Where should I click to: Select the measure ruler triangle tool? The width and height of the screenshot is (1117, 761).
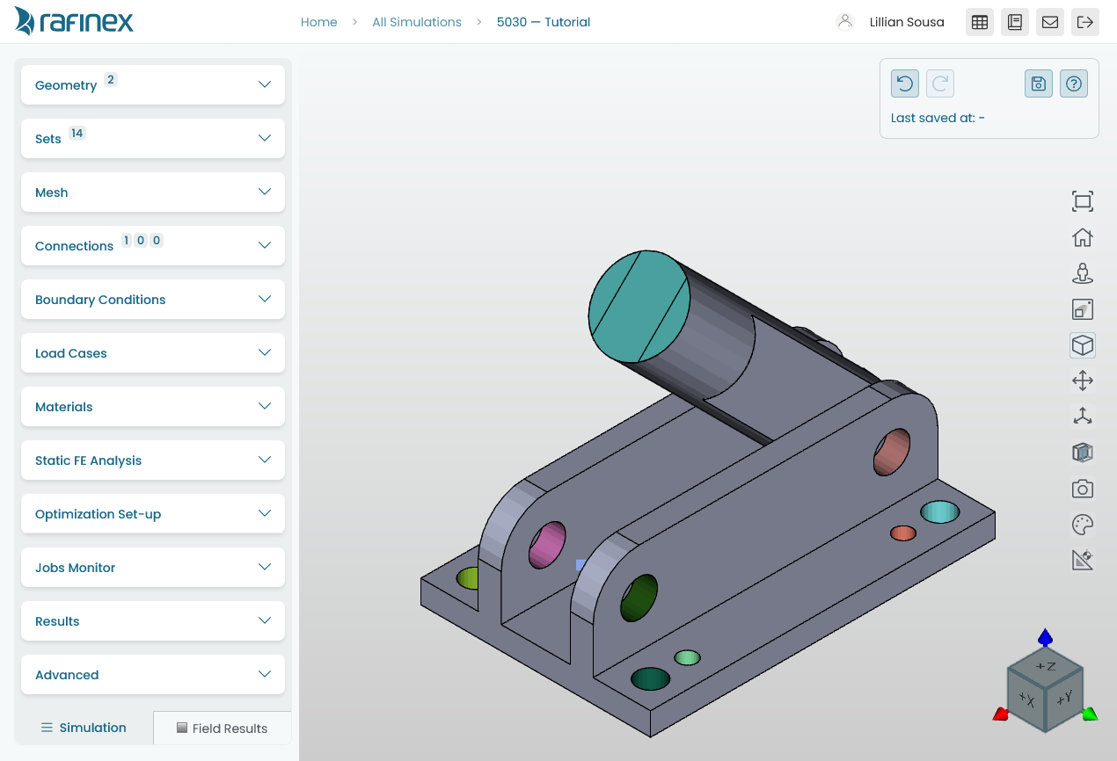point(1083,560)
